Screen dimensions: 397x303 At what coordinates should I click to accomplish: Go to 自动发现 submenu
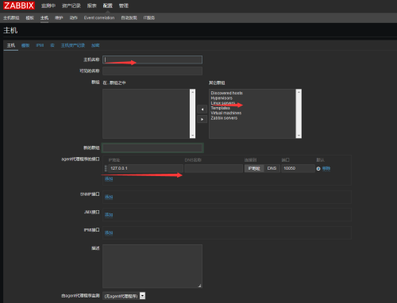pos(129,17)
